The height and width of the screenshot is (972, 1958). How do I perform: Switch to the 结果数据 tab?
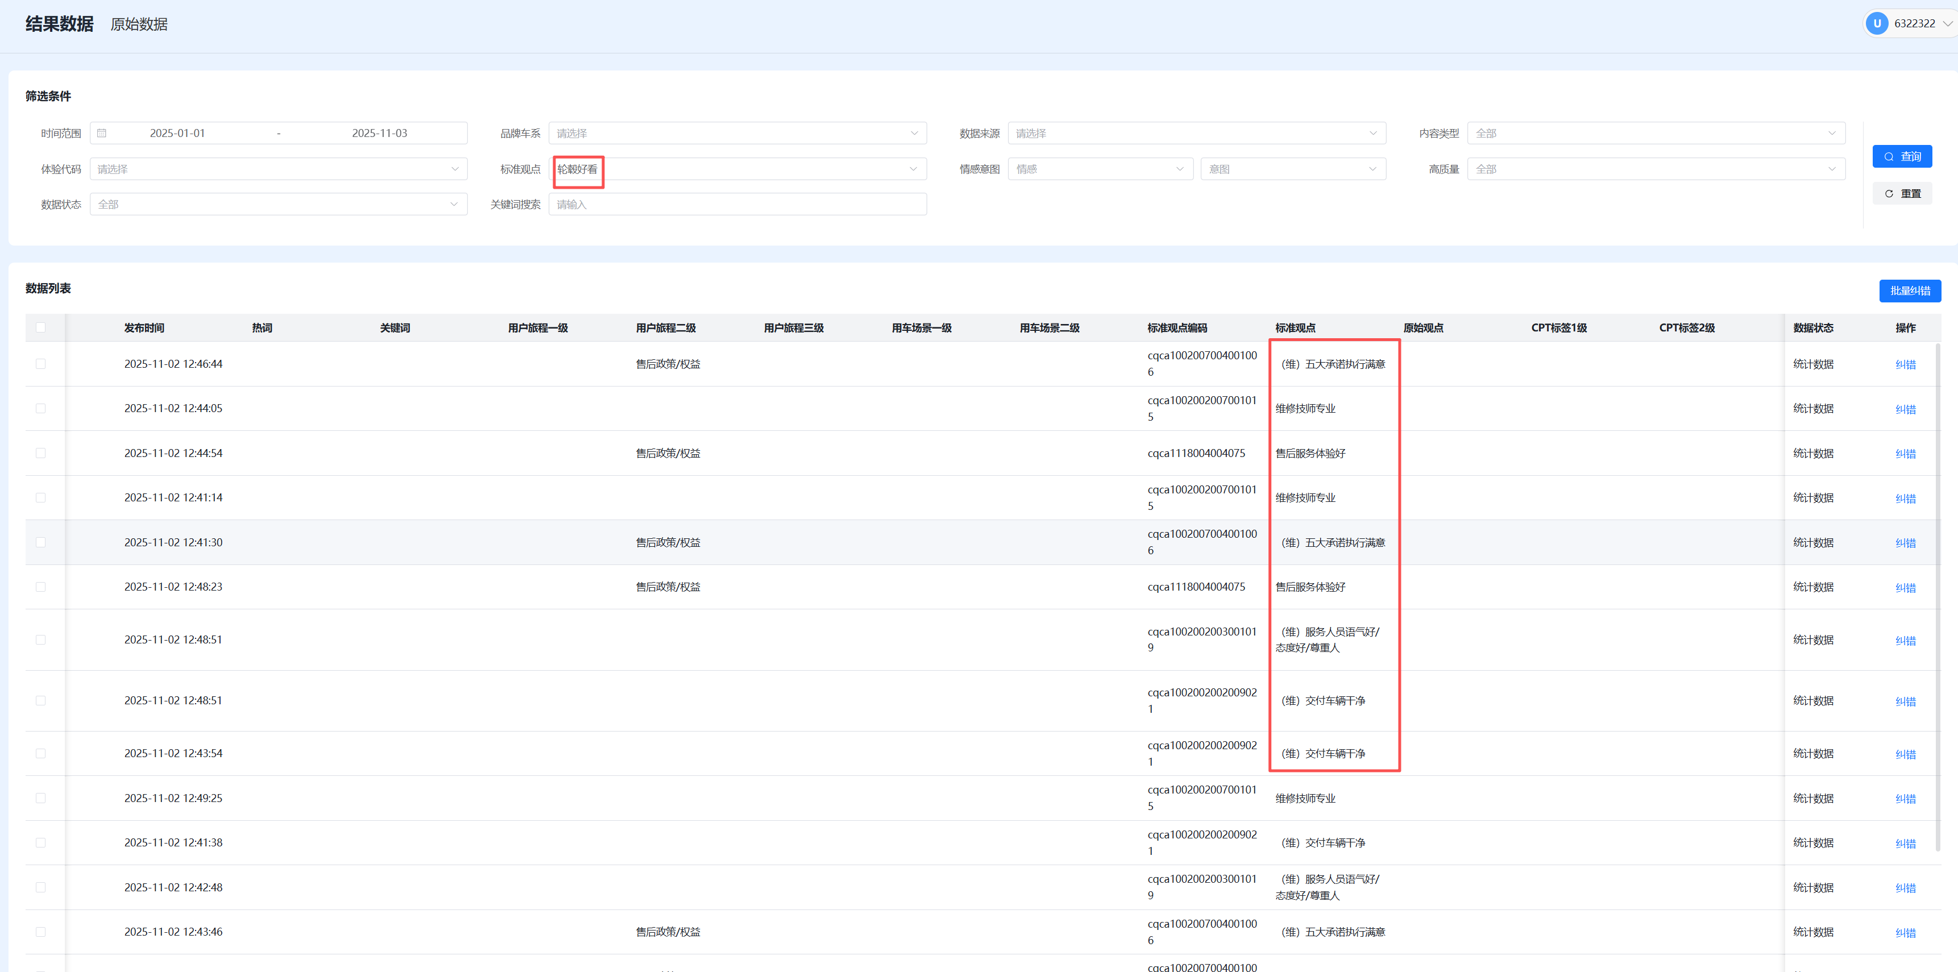pyautogui.click(x=59, y=24)
